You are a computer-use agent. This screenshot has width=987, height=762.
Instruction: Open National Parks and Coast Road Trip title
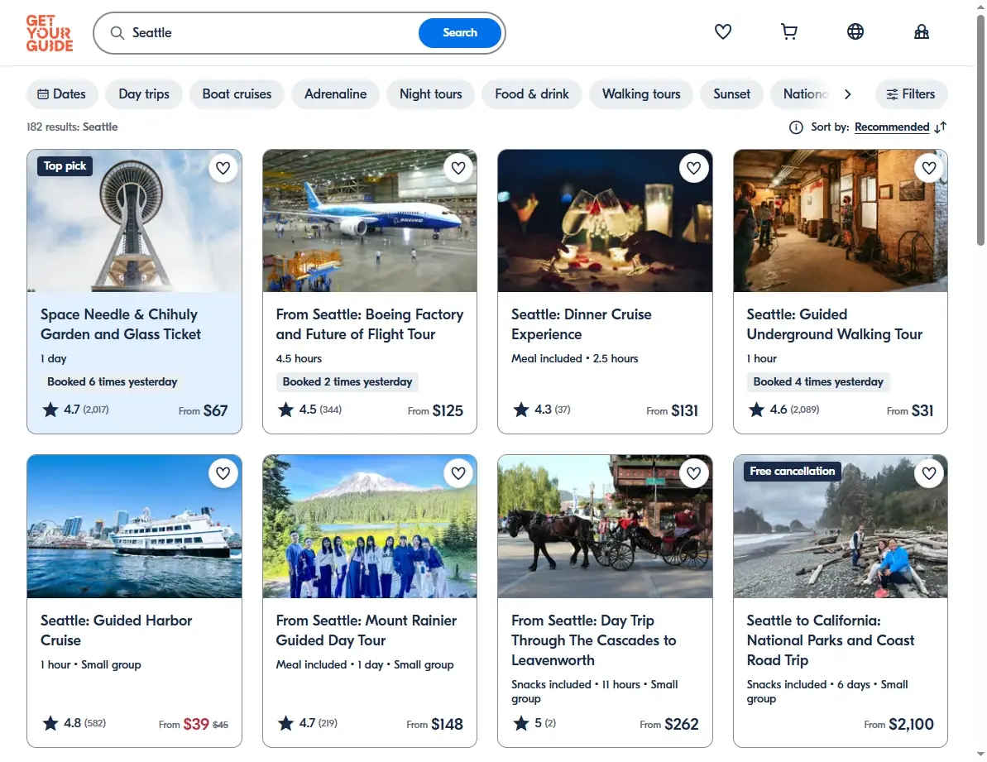831,640
